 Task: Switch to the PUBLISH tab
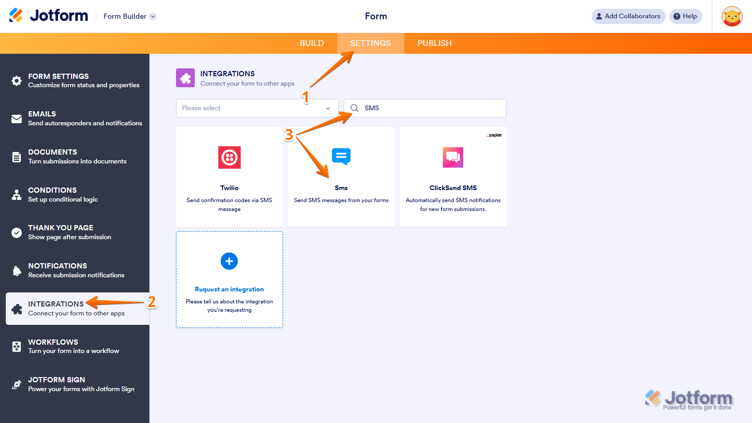tap(434, 43)
